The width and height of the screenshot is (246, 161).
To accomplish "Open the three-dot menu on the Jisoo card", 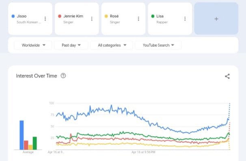I will point(45,19).
